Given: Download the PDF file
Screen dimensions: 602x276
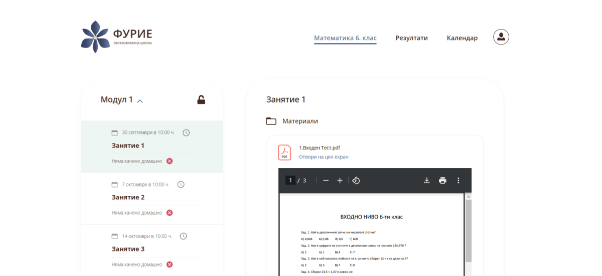Looking at the screenshot, I should (427, 180).
